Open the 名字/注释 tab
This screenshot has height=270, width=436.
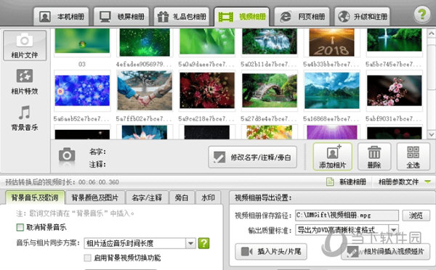(147, 197)
